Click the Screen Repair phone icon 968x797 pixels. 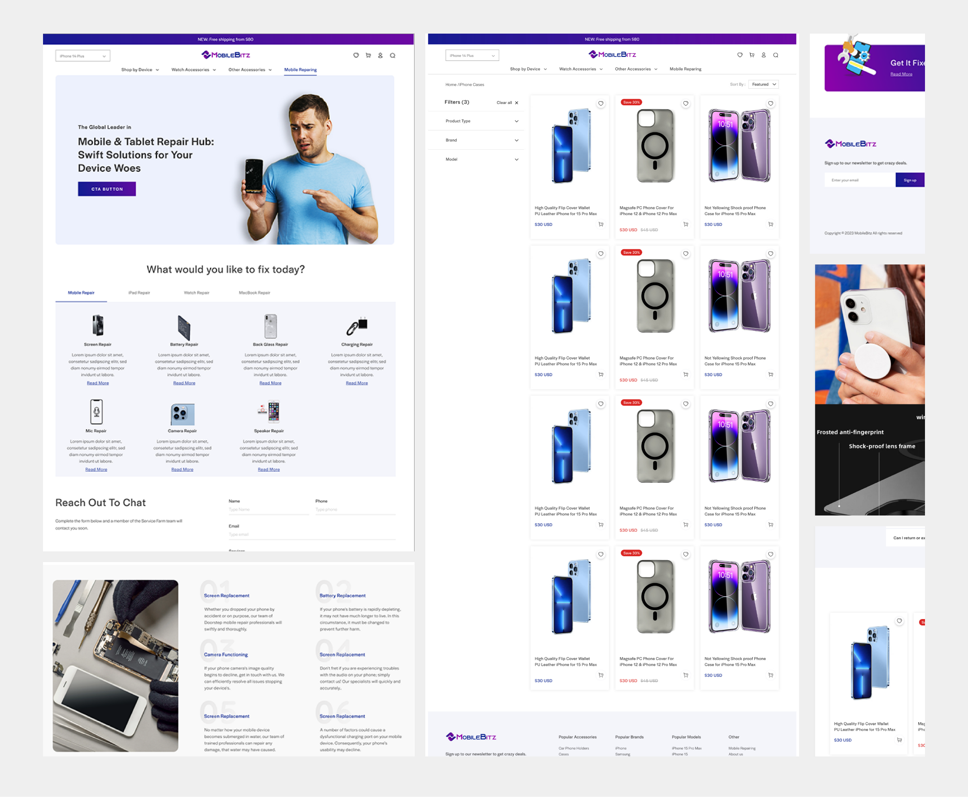coord(98,325)
